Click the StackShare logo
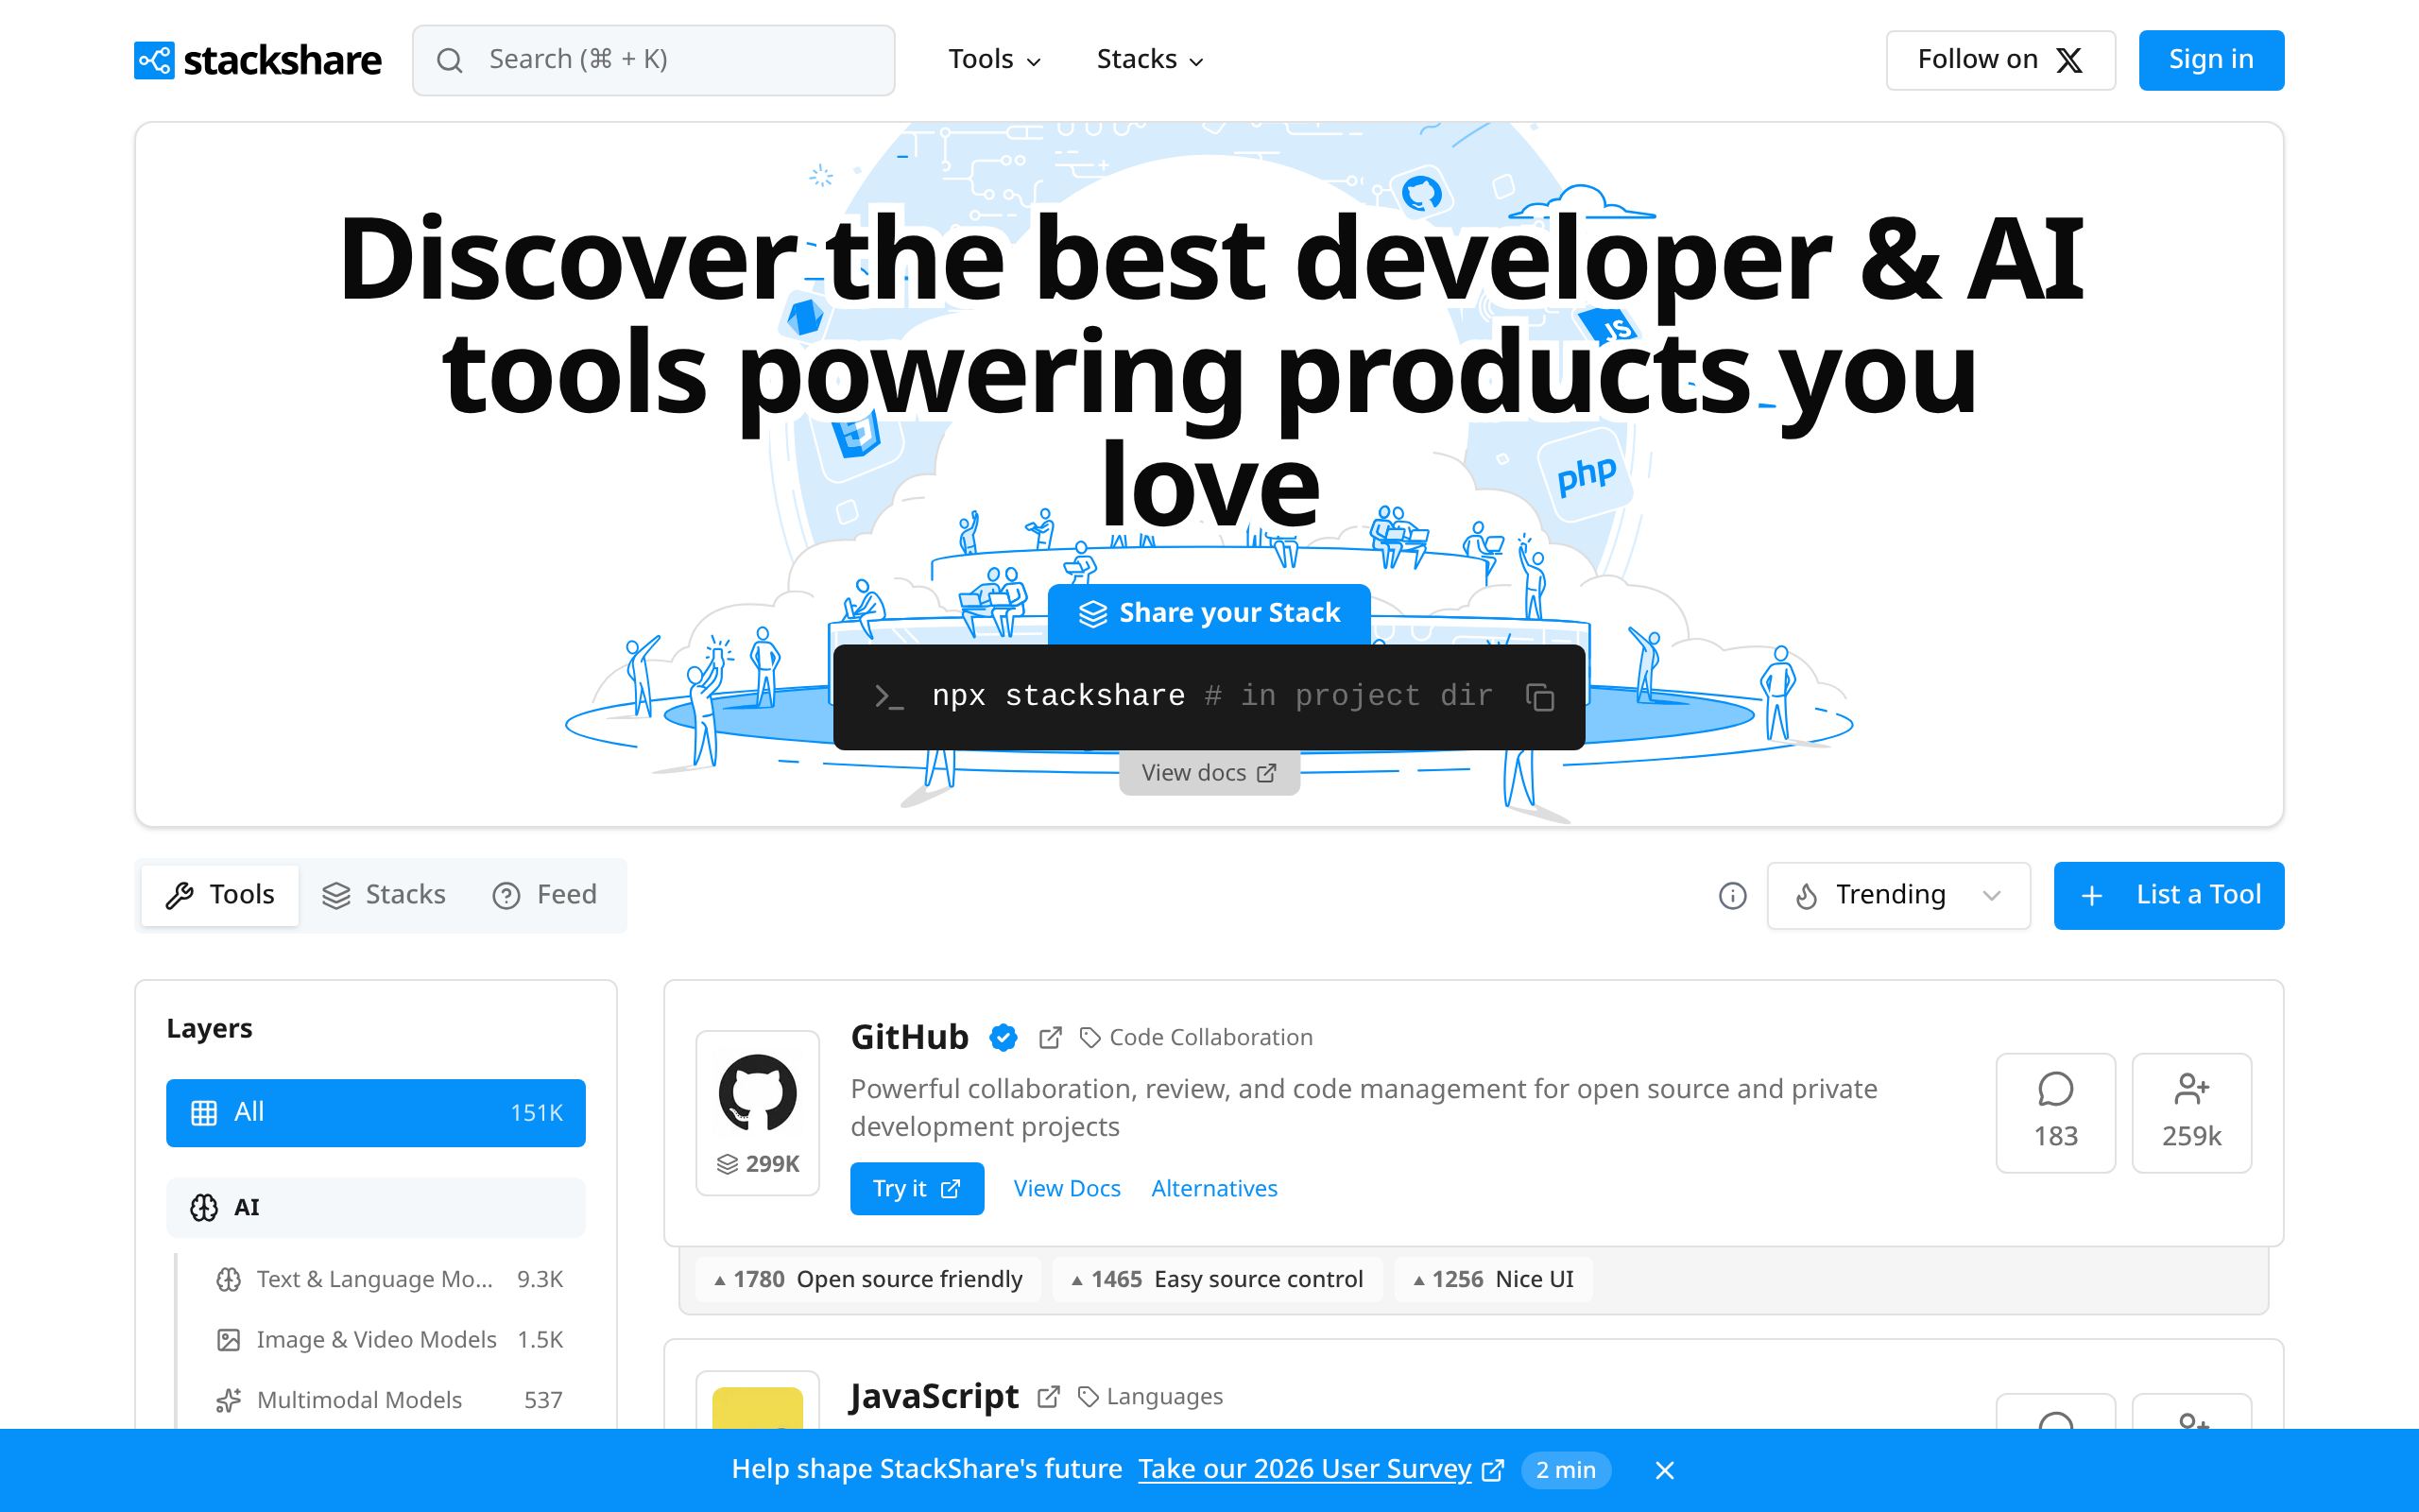The width and height of the screenshot is (2419, 1512). tap(258, 60)
